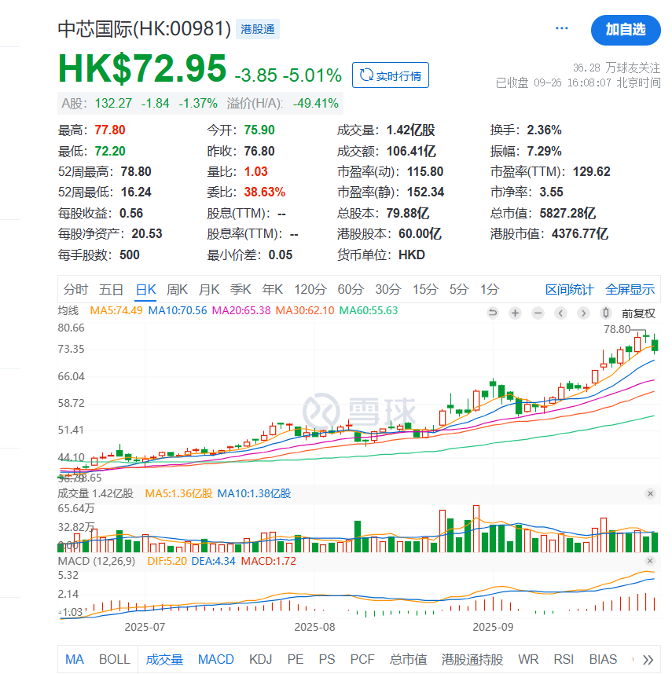Click the 换手 value 2.36%
This screenshot has height=674, width=672.
(x=545, y=130)
